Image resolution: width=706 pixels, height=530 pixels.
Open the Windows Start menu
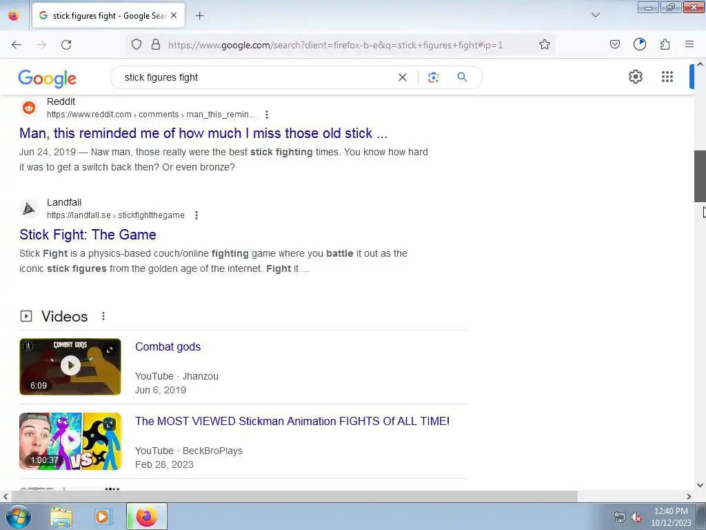(x=19, y=516)
